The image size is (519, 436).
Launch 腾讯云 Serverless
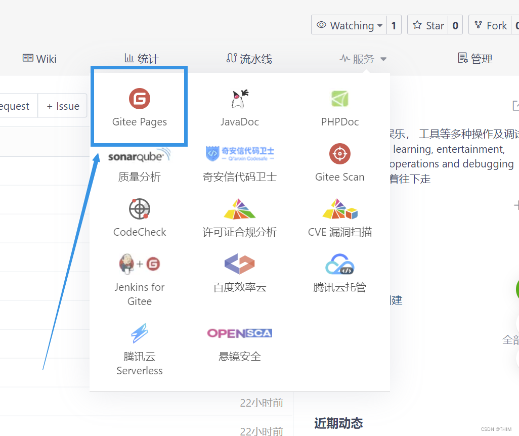coord(139,349)
